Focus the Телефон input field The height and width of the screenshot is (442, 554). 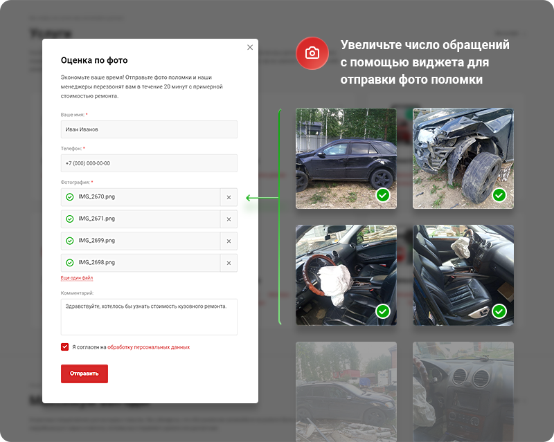point(149,163)
